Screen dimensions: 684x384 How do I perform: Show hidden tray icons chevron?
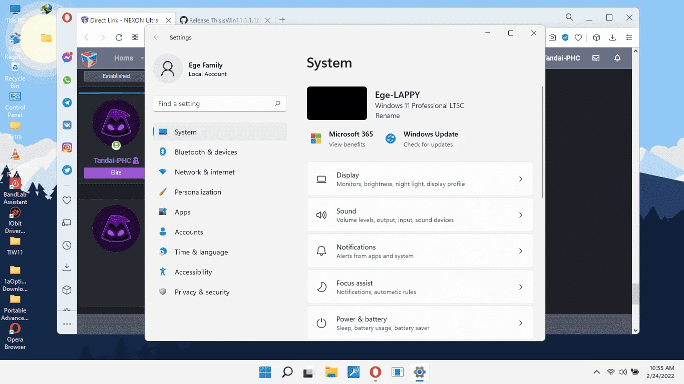tap(596, 372)
